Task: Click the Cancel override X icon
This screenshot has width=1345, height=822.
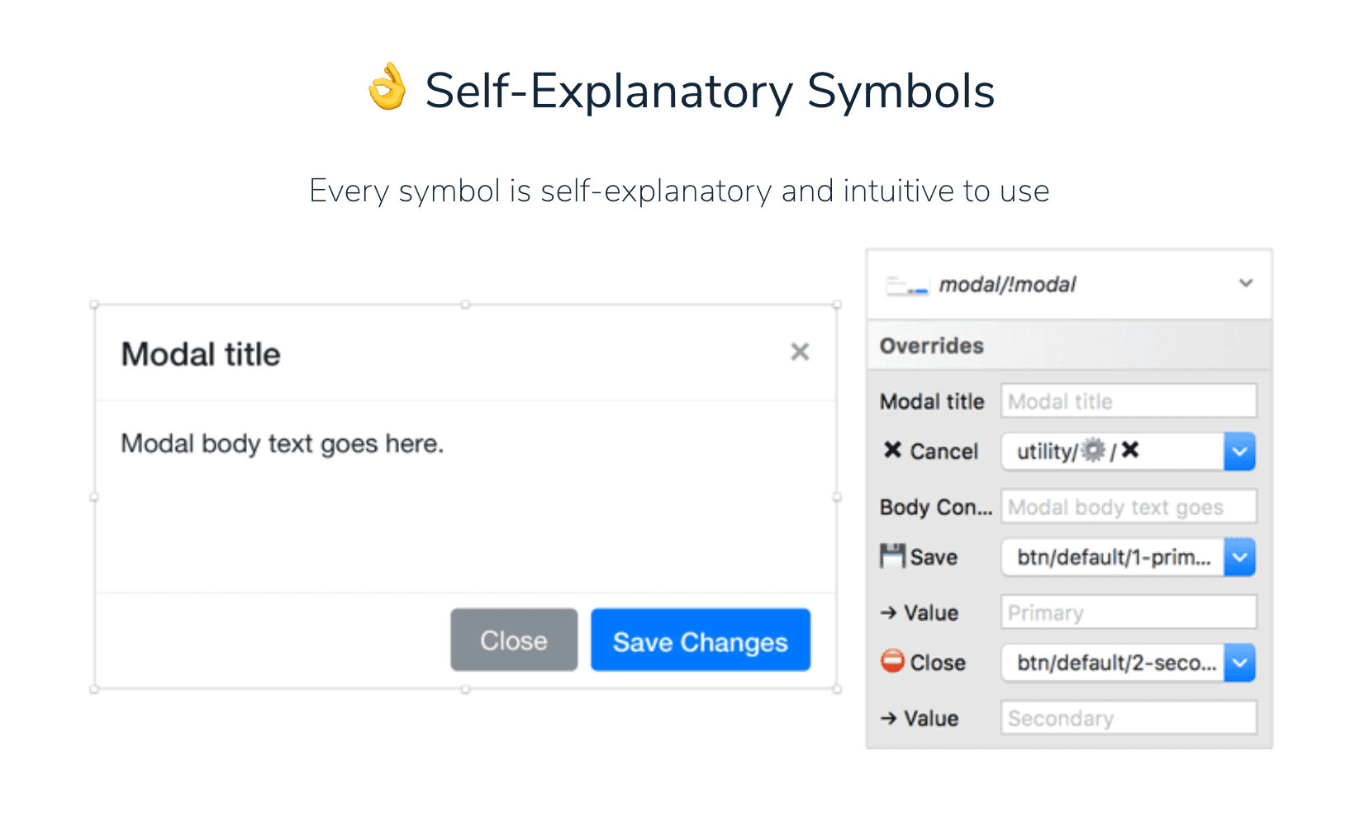Action: coord(892,450)
